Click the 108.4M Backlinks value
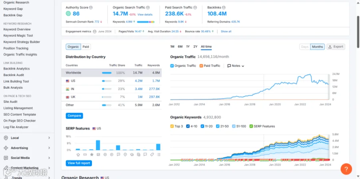The height and width of the screenshot is (179, 360). (217, 14)
